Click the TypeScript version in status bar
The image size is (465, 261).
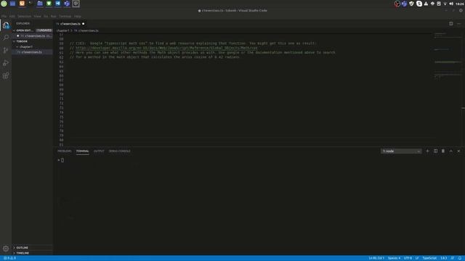tap(443, 258)
